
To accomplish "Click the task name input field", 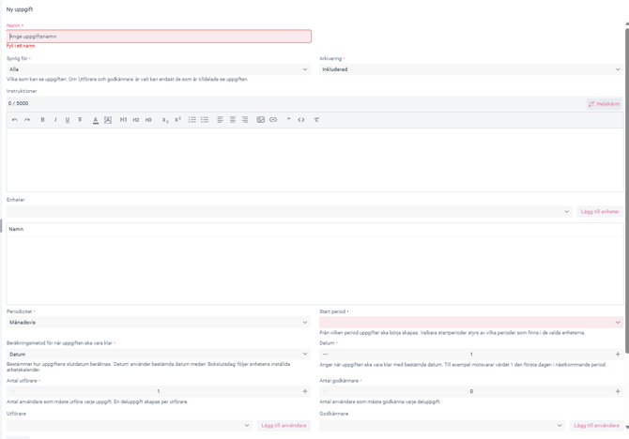I will pos(159,37).
